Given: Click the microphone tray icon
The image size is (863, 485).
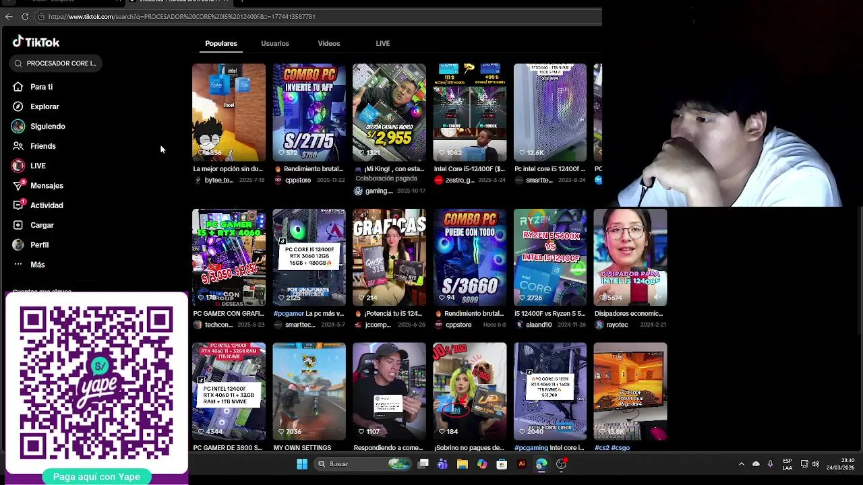Looking at the screenshot, I should pos(770,464).
